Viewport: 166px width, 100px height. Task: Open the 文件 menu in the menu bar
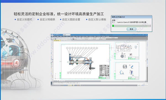click(x=55, y=36)
